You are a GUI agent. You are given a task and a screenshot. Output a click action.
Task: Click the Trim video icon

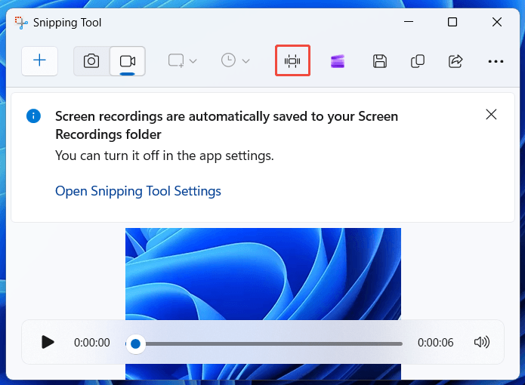(x=292, y=61)
